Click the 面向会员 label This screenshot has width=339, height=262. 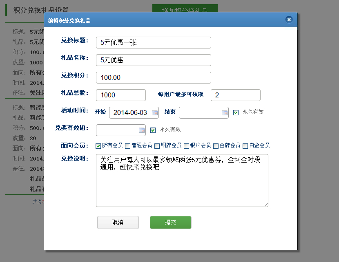75,145
